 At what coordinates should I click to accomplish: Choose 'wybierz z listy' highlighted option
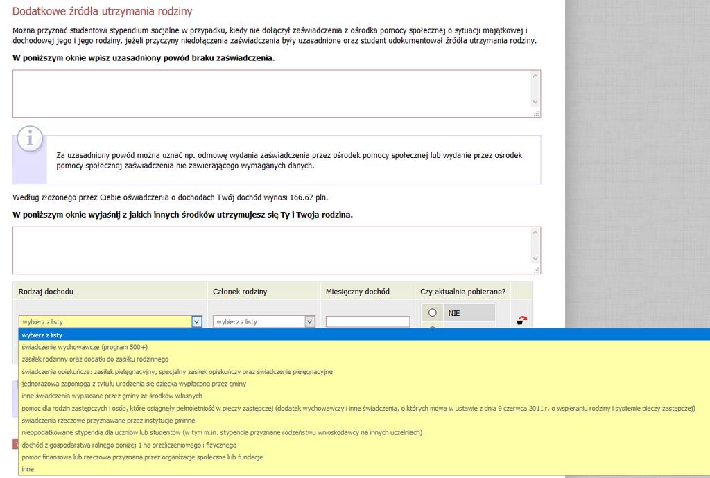[364, 335]
